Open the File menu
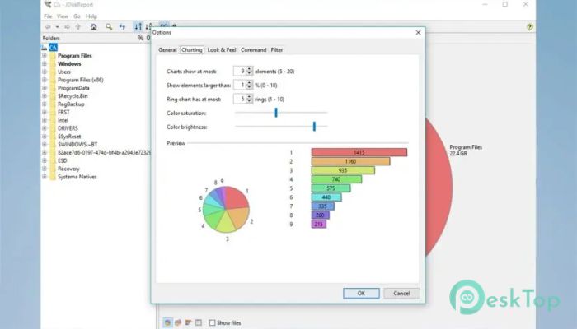 tap(48, 16)
